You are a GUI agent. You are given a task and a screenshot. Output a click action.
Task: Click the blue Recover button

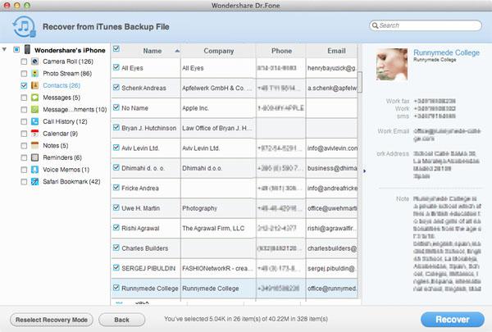[x=452, y=320]
